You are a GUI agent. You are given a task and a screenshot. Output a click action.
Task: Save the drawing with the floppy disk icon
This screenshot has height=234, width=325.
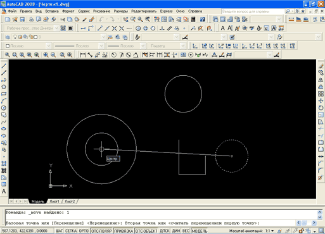[22, 20]
